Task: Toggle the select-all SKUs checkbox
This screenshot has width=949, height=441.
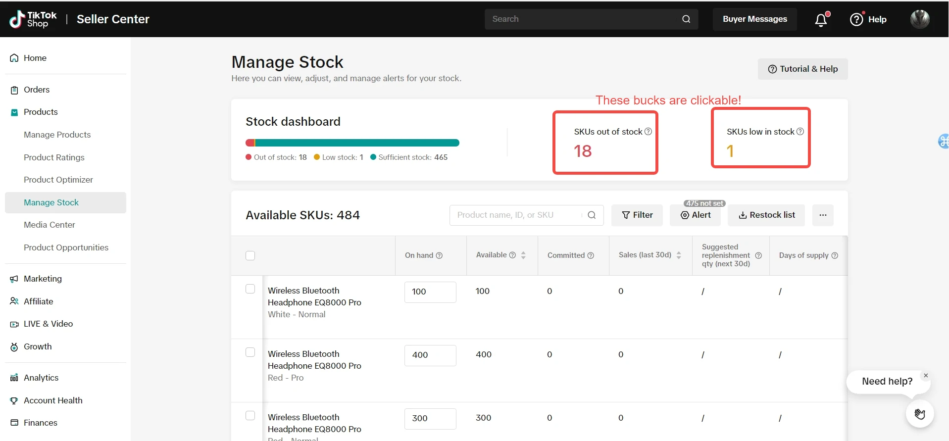Action: [x=250, y=256]
